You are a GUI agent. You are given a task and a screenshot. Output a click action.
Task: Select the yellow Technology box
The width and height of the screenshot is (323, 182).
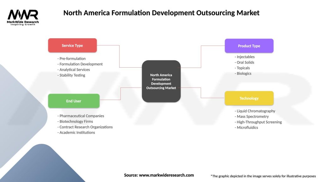pos(249,98)
